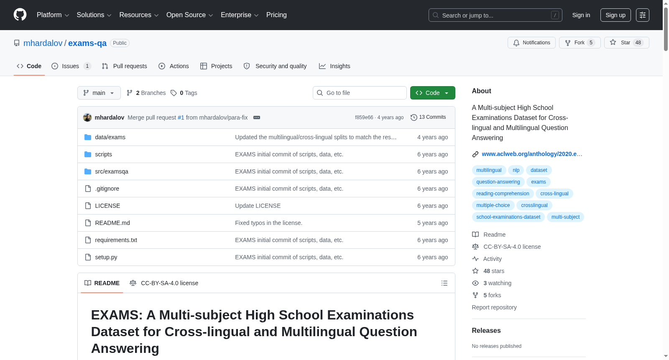The width and height of the screenshot is (669, 360).
Task: Click the reading-comprehension topic tag
Action: click(503, 194)
